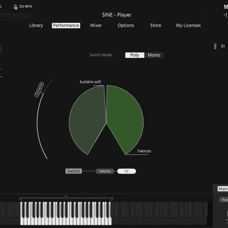The width and height of the screenshot is (228, 228).
Task: Click the Switch button below the wheel
Action: pos(74,171)
